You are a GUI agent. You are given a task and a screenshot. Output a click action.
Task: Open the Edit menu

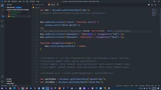tap(9, 1)
